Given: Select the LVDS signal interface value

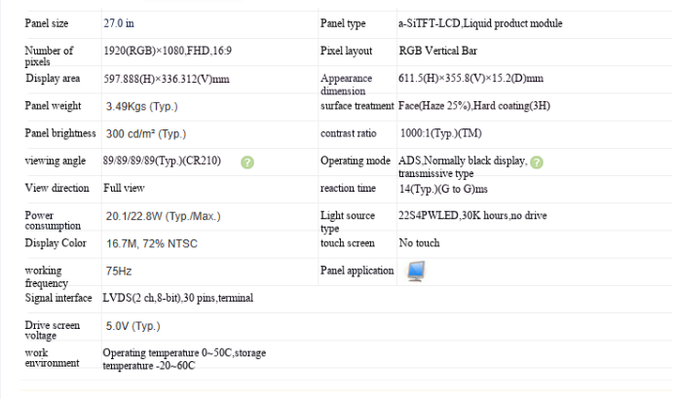Looking at the screenshot, I should click(x=177, y=298).
